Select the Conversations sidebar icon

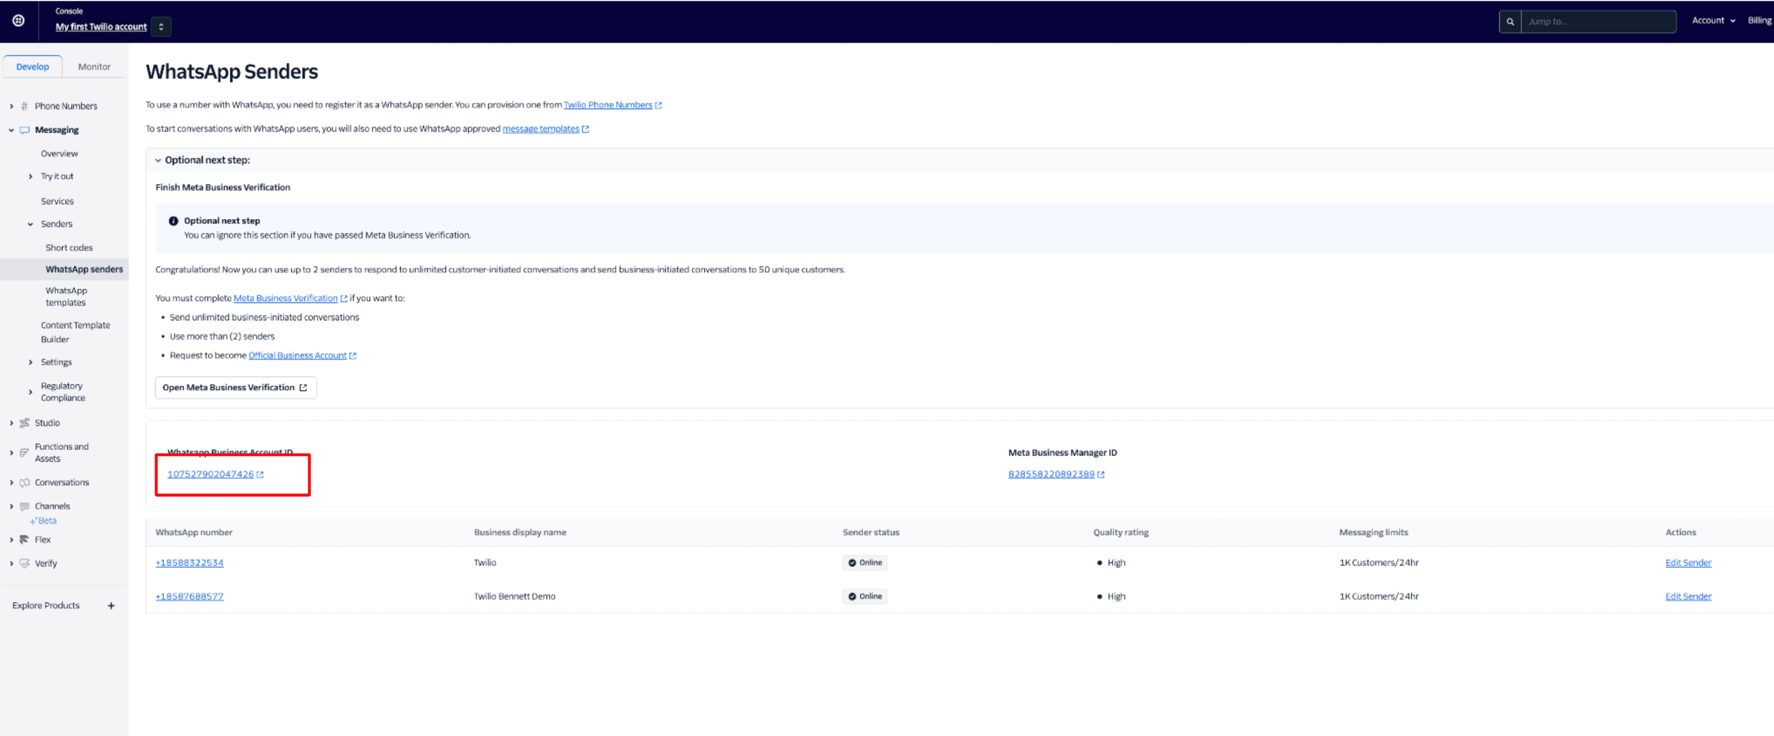[25, 482]
